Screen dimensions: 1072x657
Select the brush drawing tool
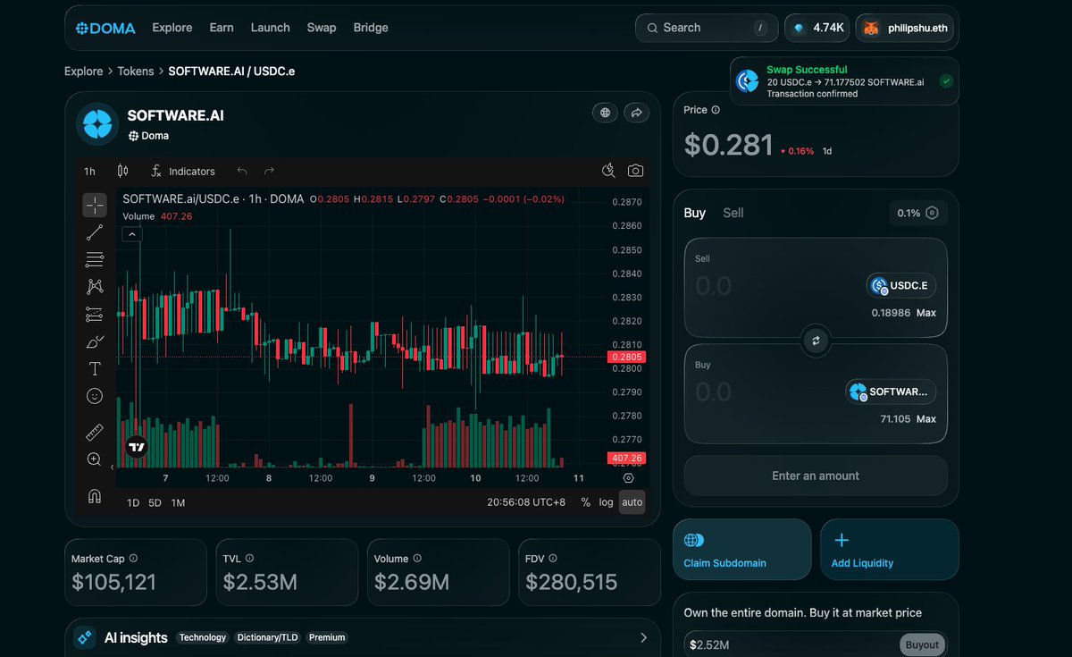click(95, 341)
